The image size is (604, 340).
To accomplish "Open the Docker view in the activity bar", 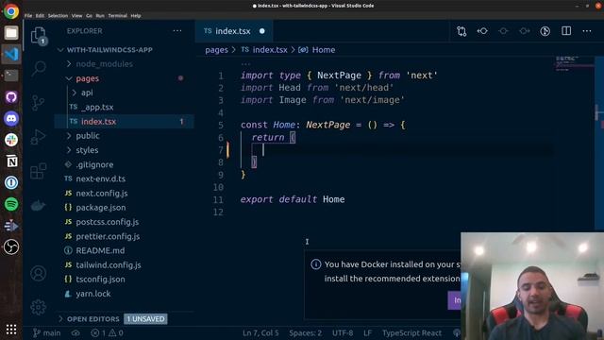I will click(38, 206).
